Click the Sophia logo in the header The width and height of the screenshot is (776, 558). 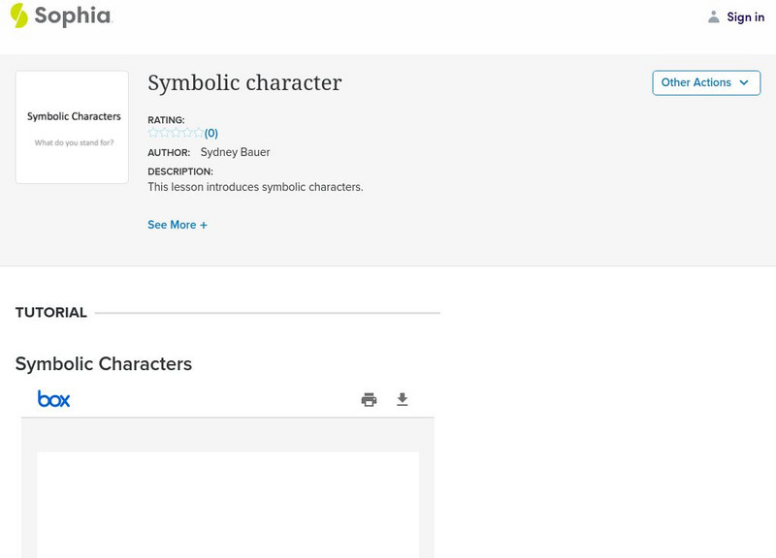coord(60,15)
